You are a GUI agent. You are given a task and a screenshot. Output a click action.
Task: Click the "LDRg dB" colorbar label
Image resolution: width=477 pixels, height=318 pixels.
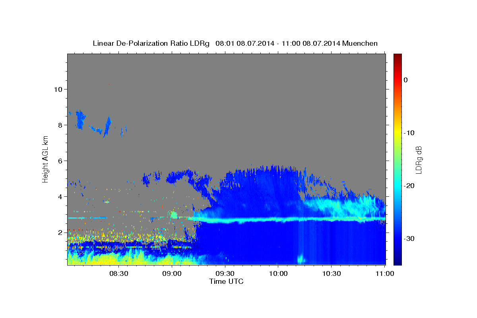coord(418,159)
